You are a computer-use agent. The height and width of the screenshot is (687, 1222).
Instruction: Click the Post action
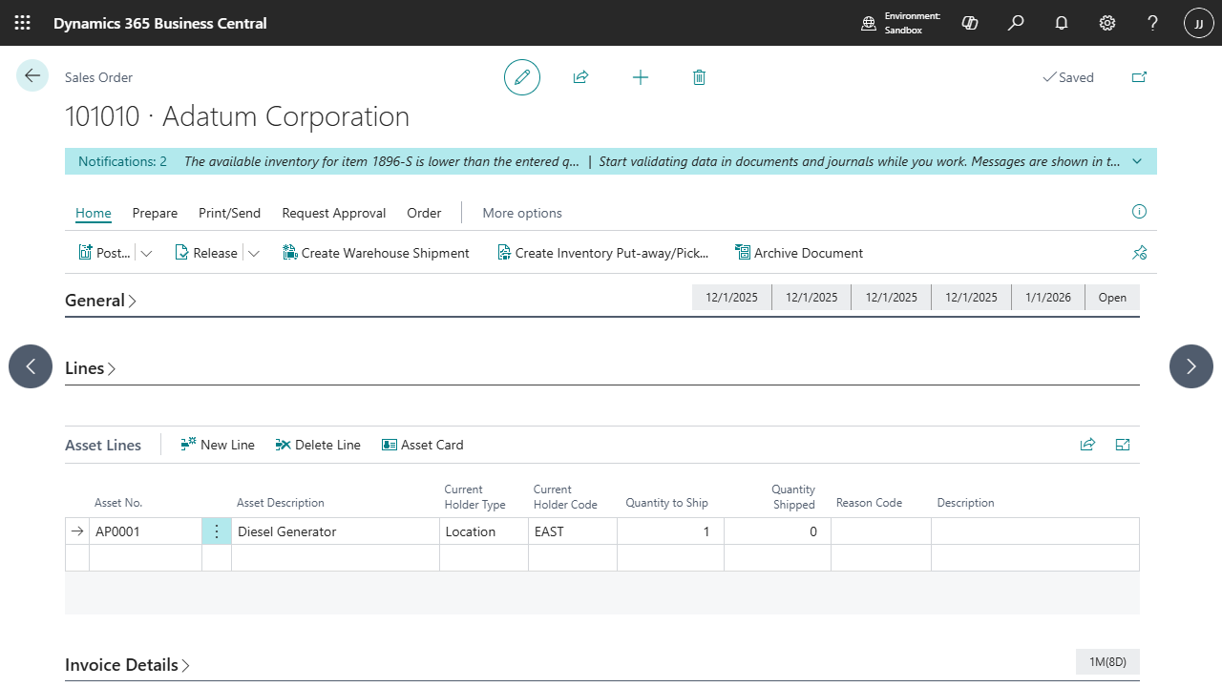click(105, 253)
